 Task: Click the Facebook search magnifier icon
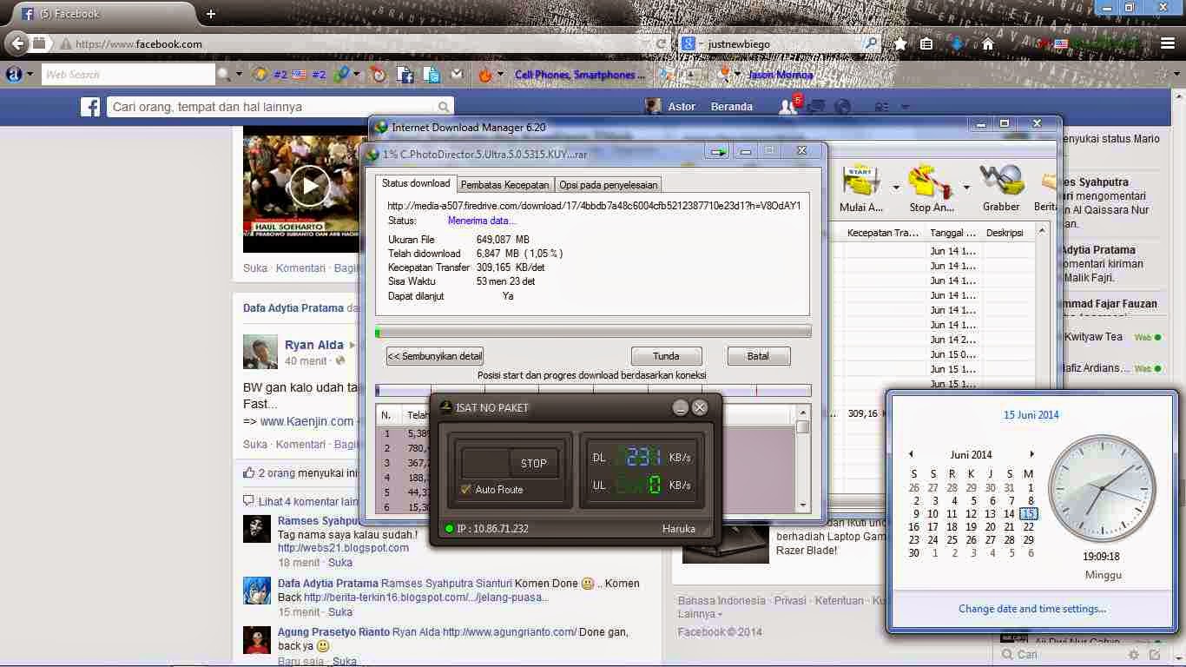(444, 107)
